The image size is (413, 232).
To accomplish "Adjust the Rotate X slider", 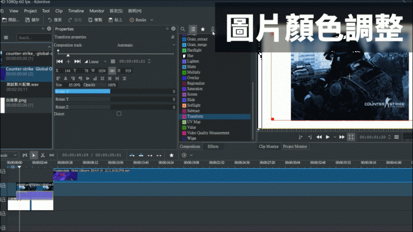I will (x=115, y=91).
